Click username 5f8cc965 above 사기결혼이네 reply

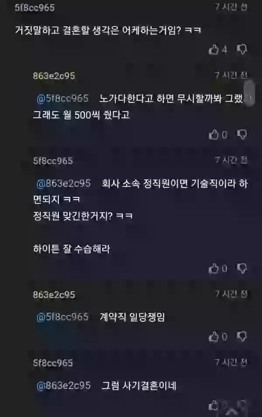click(x=53, y=363)
